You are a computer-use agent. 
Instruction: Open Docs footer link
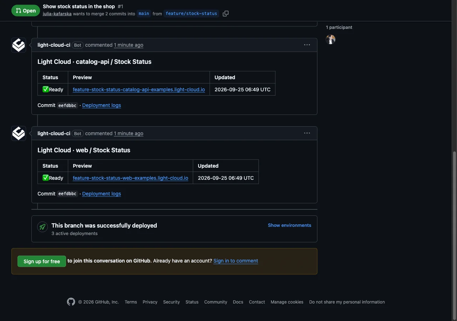click(238, 302)
